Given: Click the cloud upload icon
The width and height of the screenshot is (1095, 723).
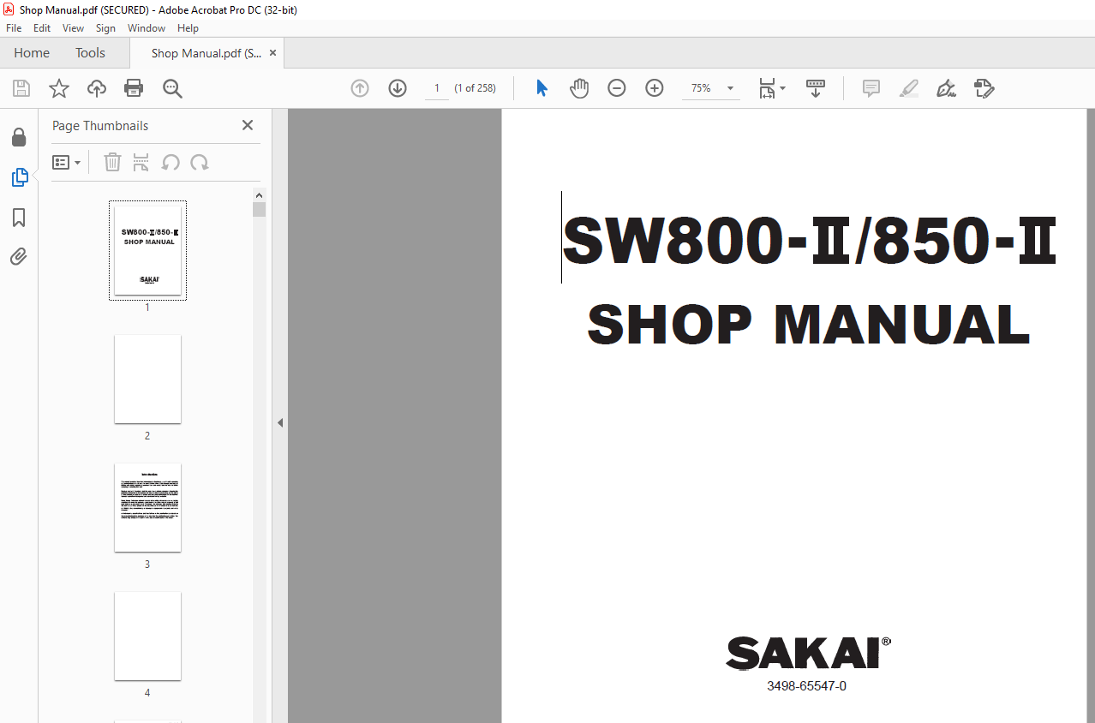Looking at the screenshot, I should [x=97, y=88].
